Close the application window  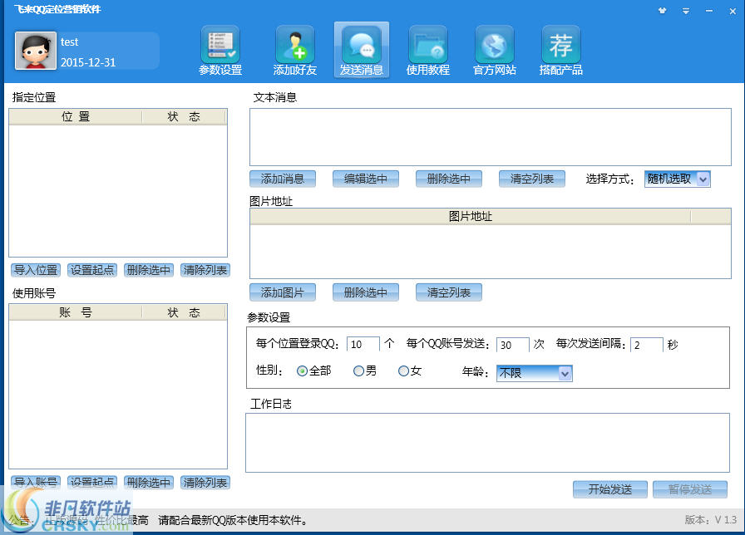pos(733,11)
